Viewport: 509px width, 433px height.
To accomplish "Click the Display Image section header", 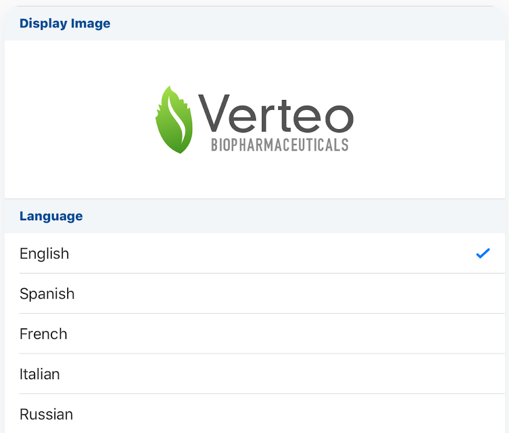I will click(x=65, y=23).
